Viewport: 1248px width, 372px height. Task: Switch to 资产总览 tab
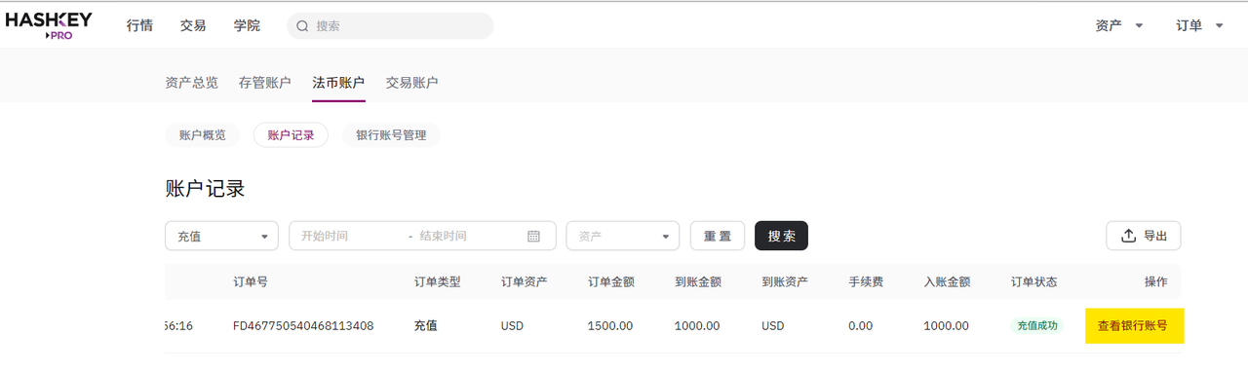point(192,83)
